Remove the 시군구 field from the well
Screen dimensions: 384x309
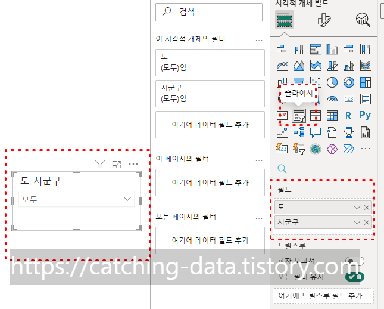click(x=367, y=223)
